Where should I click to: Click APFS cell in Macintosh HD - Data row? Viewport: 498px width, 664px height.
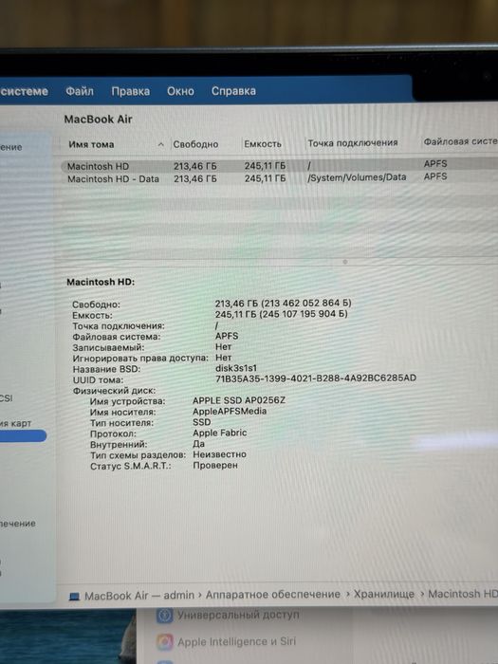pos(434,176)
